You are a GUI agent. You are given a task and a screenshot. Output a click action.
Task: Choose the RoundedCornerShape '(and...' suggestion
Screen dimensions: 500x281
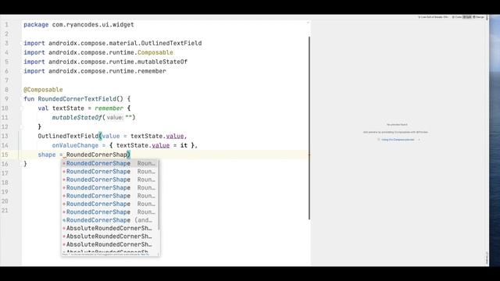pos(110,220)
